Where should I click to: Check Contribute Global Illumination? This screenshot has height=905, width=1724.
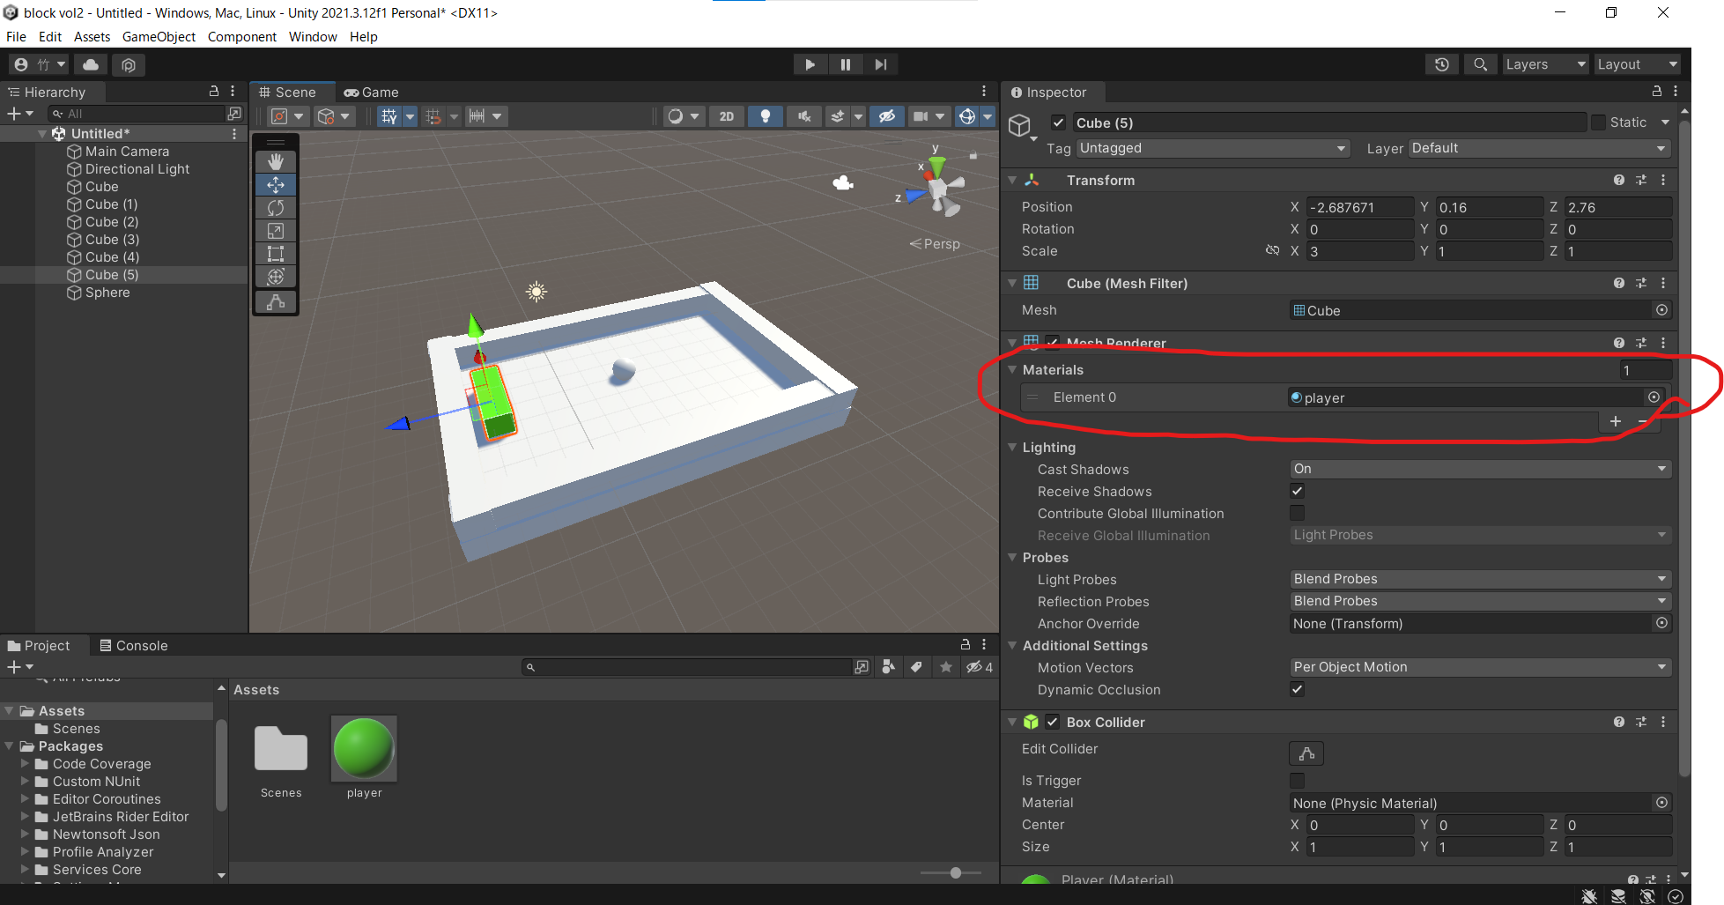point(1298,513)
